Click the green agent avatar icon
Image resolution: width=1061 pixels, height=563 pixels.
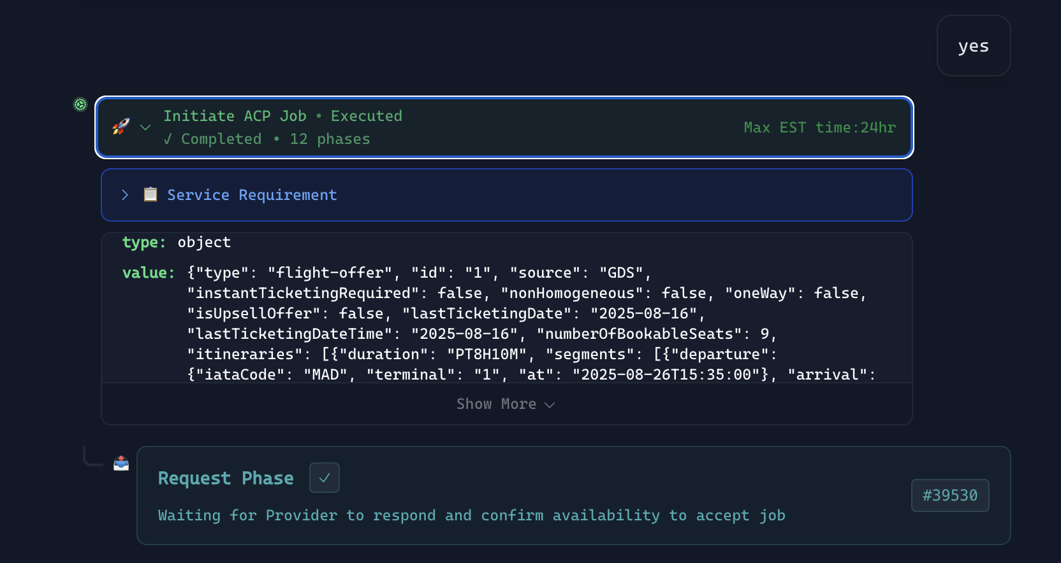(x=80, y=104)
